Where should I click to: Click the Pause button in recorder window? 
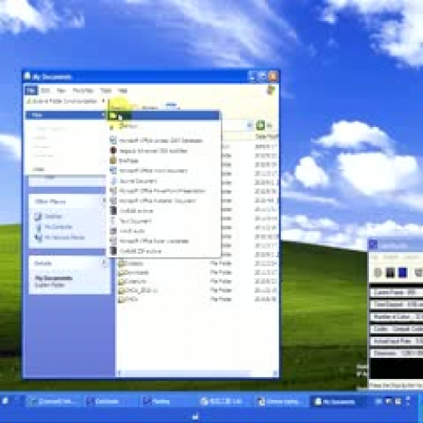pyautogui.click(x=390, y=272)
